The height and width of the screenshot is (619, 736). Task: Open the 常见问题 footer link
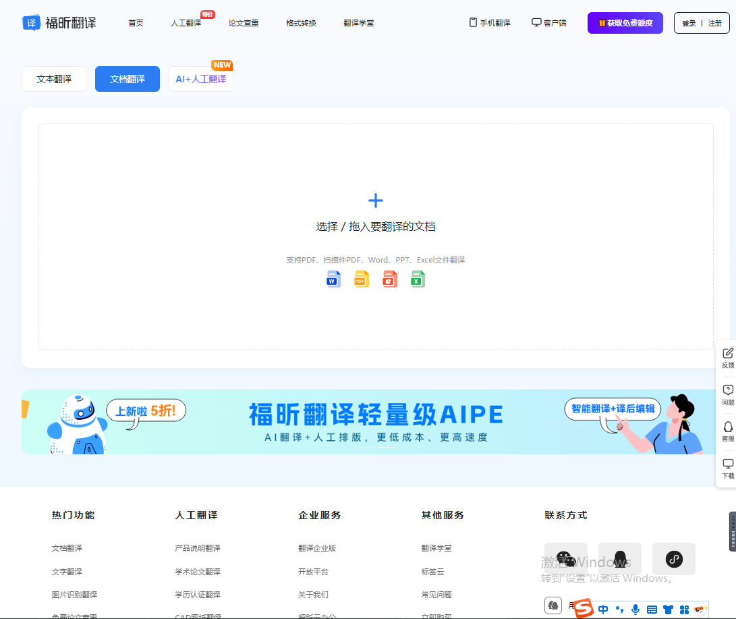(436, 595)
